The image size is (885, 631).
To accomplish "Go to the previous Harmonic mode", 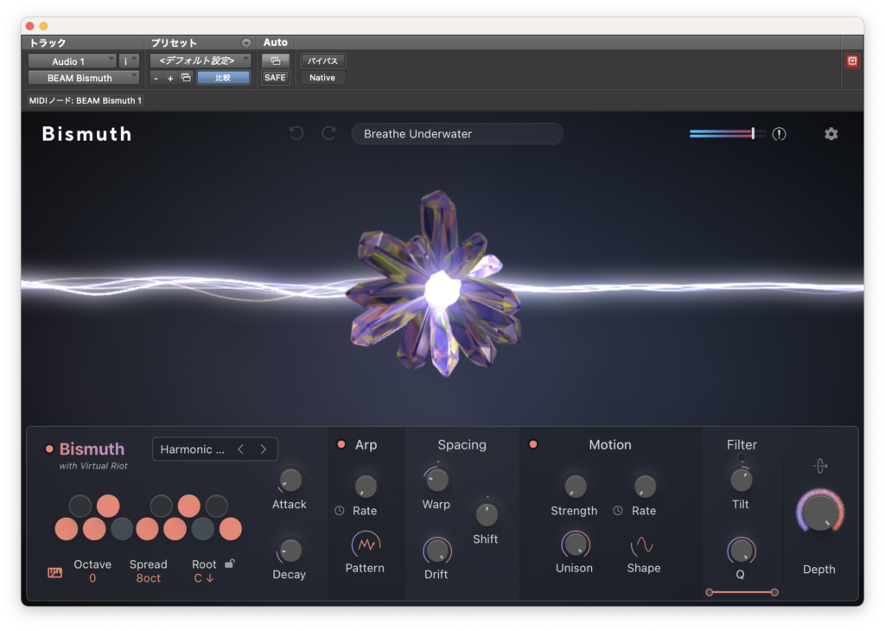I will click(x=241, y=449).
